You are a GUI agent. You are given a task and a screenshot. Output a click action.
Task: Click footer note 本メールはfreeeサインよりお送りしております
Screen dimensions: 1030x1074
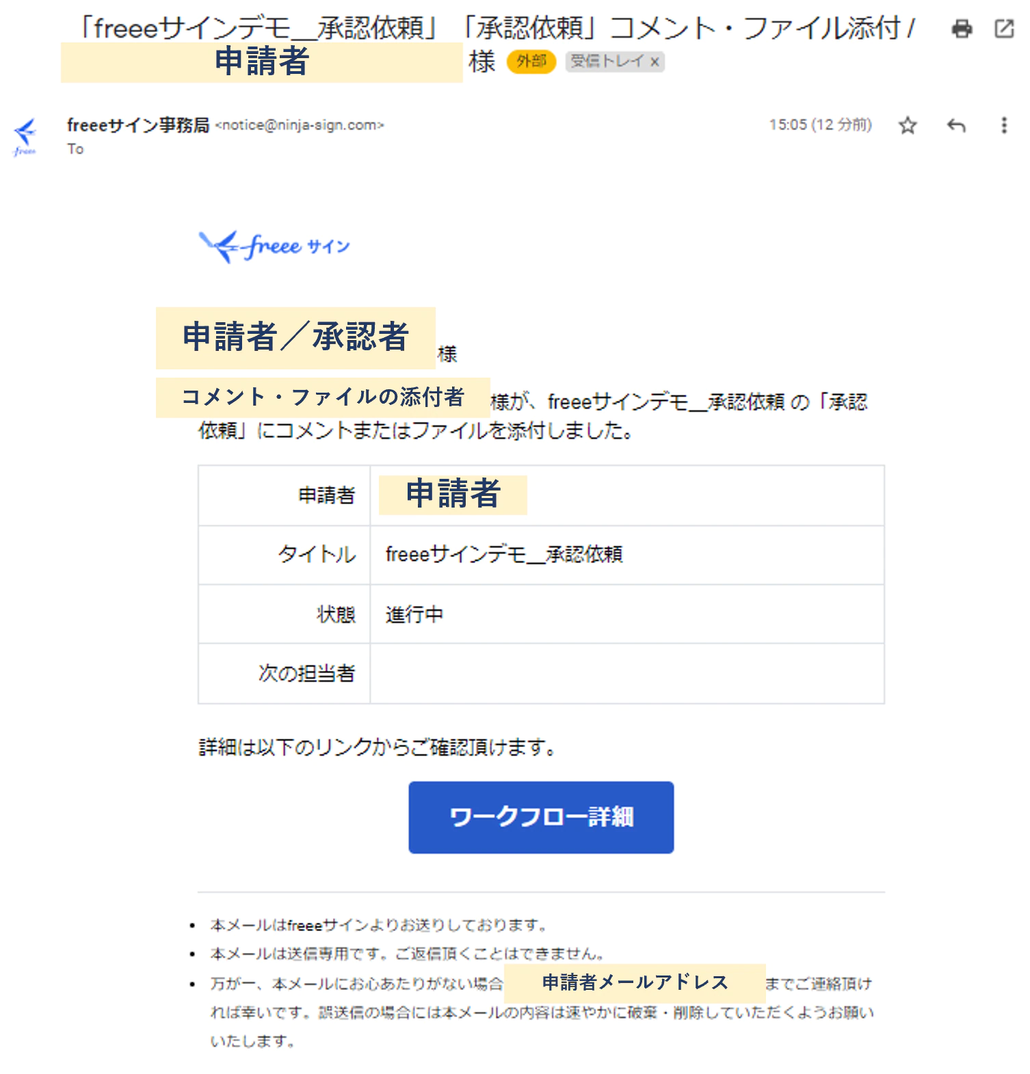380,925
